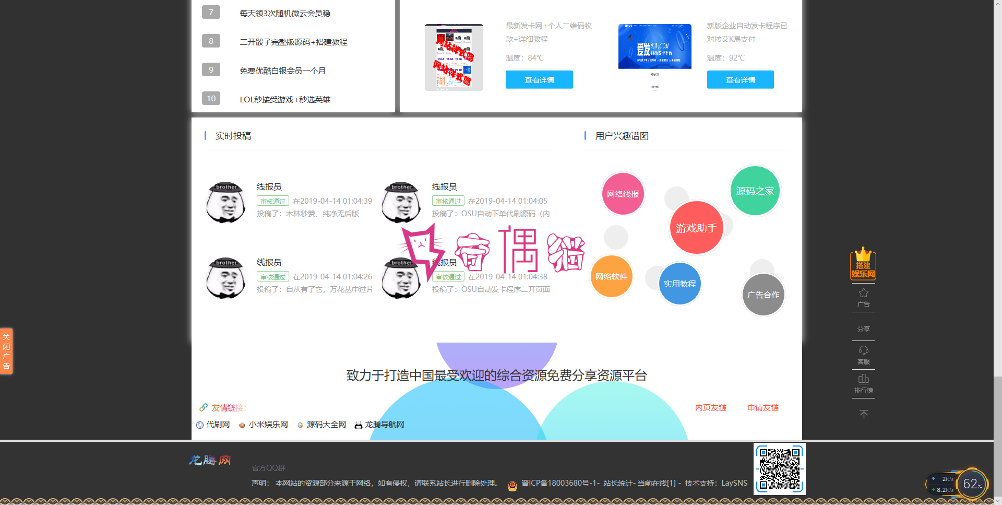Viewport: 1002px width, 505px height.
Task: Click the avatar beside OSU自动发卡程序二开页面 submission
Action: point(401,278)
